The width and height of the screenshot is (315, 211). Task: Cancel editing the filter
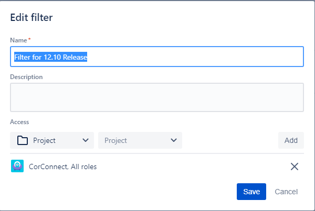(x=286, y=192)
